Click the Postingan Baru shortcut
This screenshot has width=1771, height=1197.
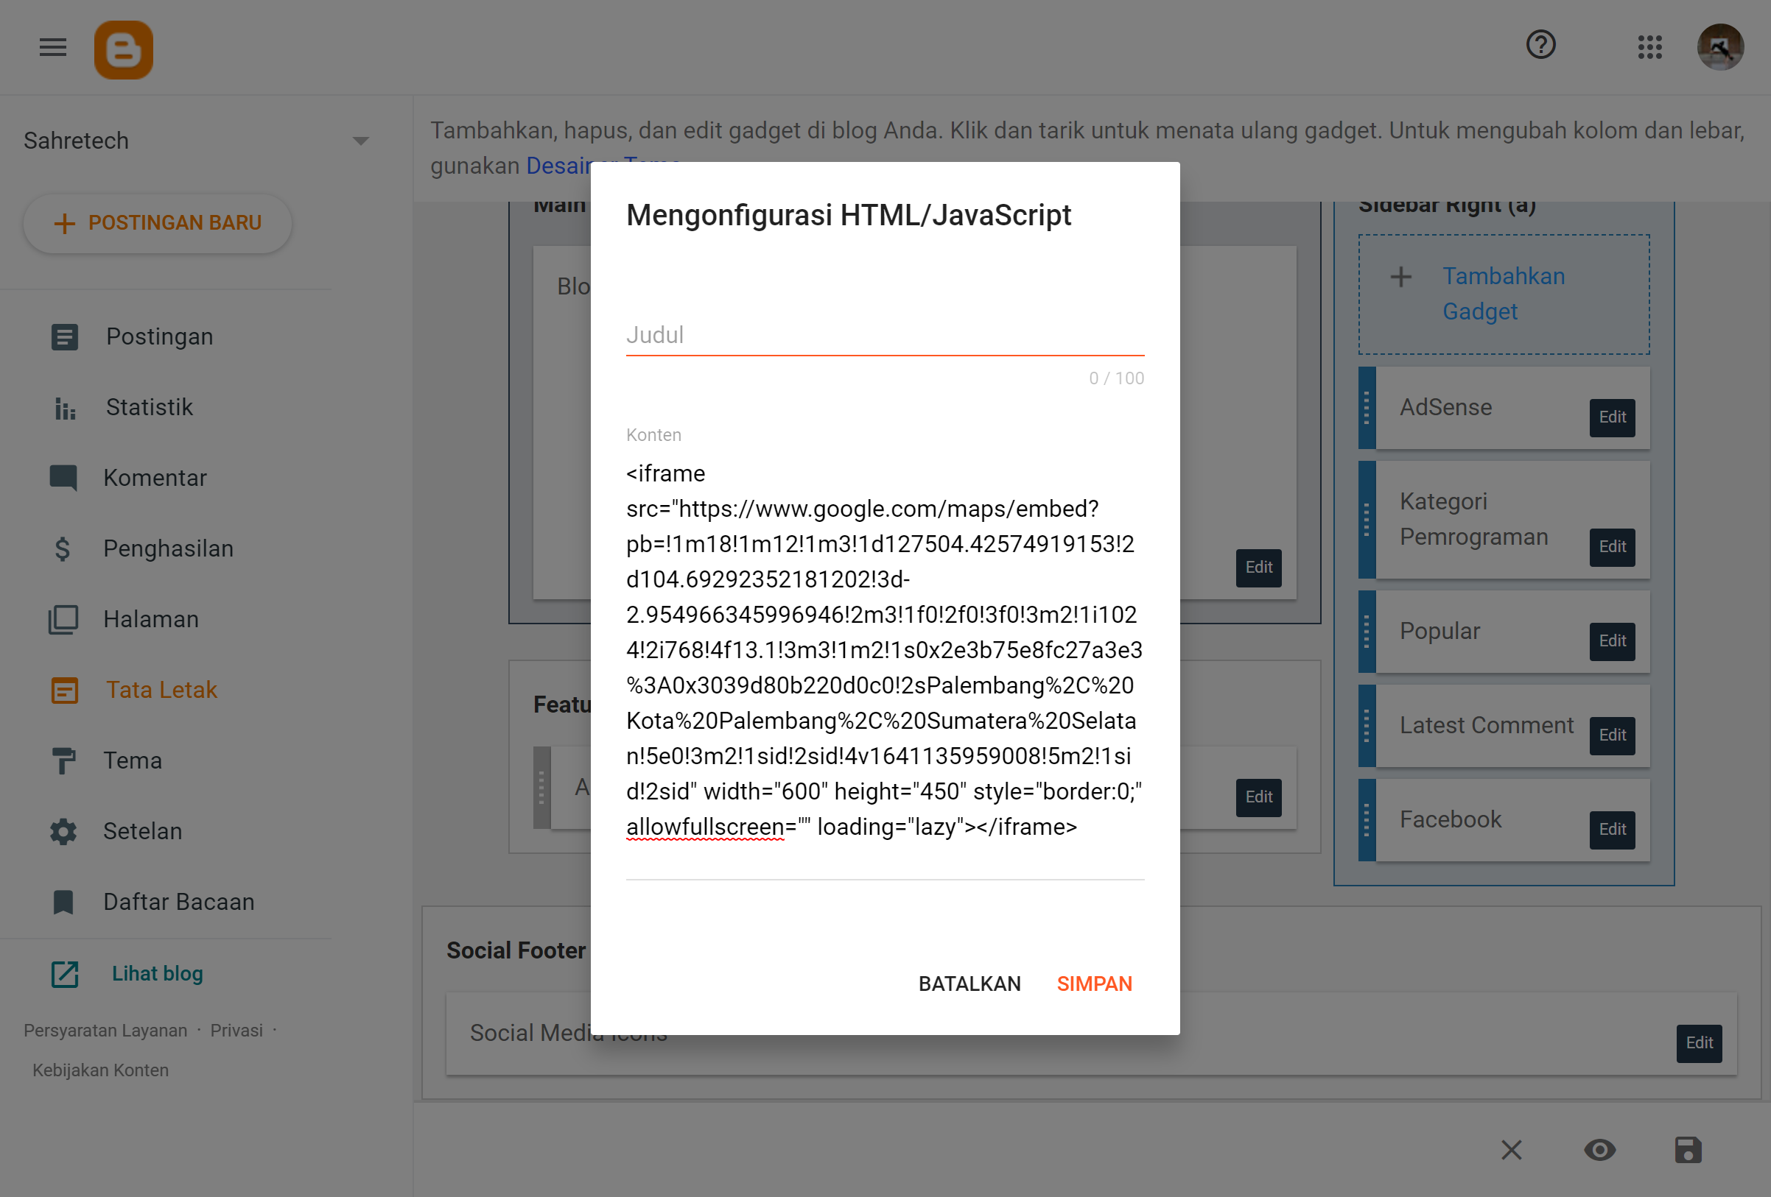156,223
